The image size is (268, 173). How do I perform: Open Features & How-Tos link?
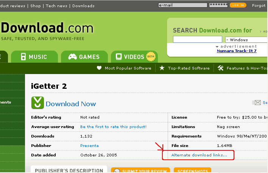[x=247, y=68]
